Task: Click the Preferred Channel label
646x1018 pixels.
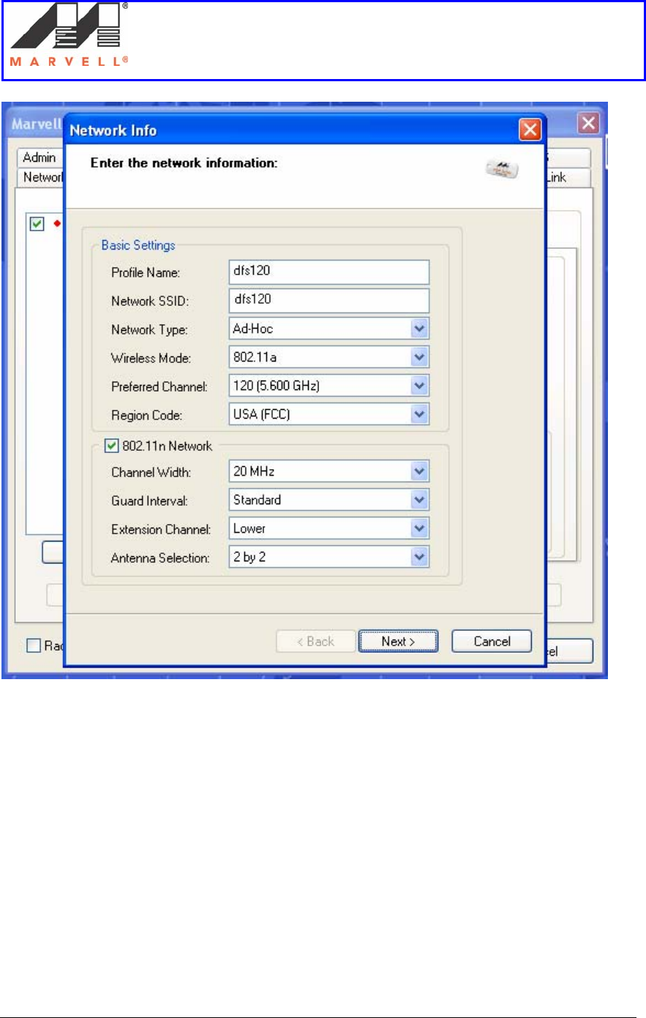Action: (x=159, y=386)
